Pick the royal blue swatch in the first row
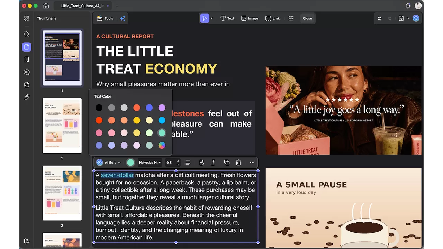Image resolution: width=443 pixels, height=249 pixels. click(149, 108)
